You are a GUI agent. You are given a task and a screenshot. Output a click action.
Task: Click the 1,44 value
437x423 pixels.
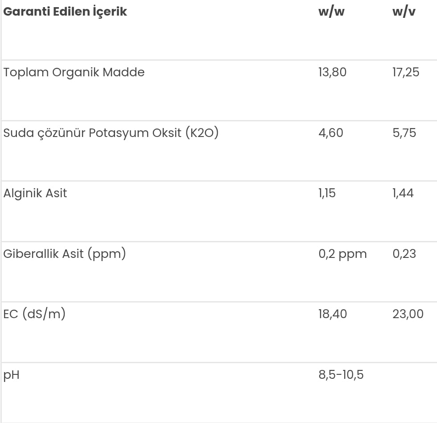coord(403,193)
